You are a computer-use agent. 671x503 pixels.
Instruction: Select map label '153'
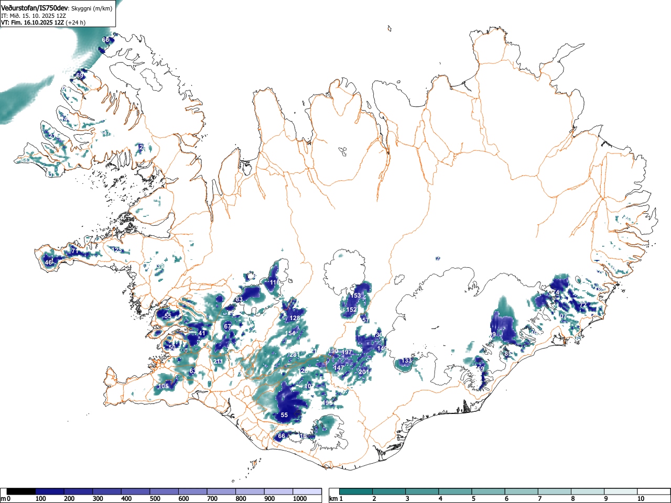pos(355,296)
